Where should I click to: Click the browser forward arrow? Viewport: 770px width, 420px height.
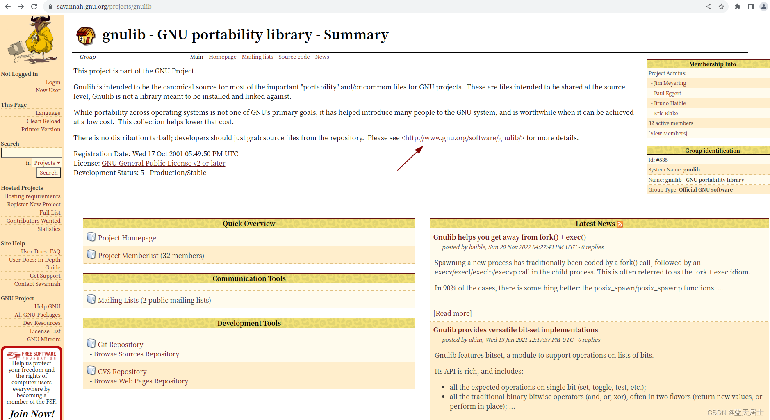[x=21, y=7]
